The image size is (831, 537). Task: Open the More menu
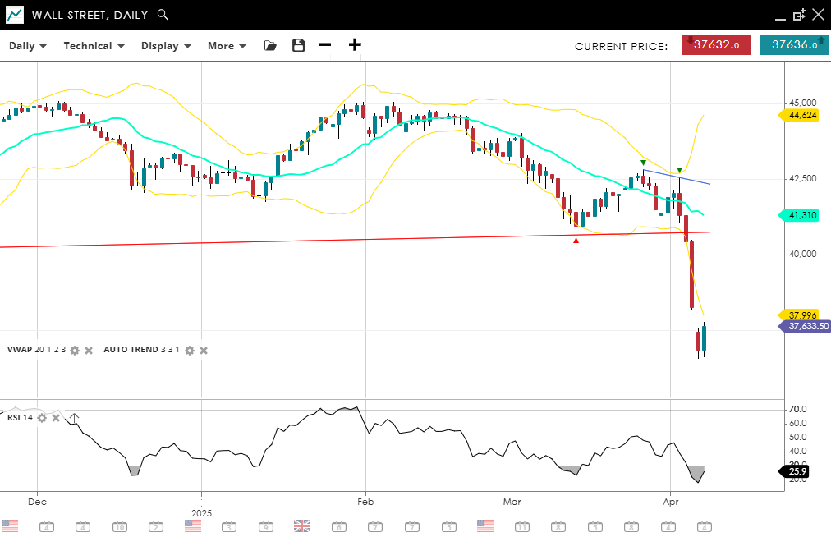(x=227, y=46)
